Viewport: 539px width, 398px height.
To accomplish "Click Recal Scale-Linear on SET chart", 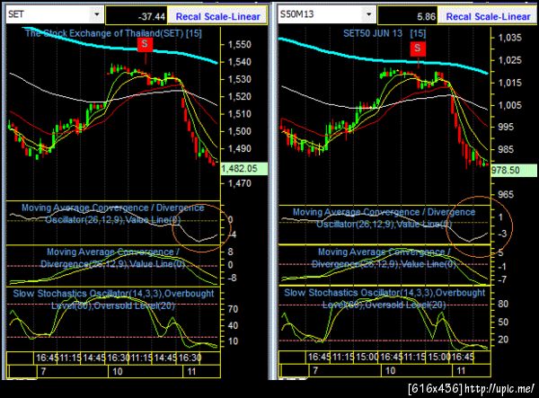I will (x=218, y=16).
